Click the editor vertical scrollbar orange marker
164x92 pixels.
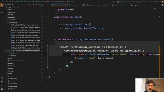(160, 62)
